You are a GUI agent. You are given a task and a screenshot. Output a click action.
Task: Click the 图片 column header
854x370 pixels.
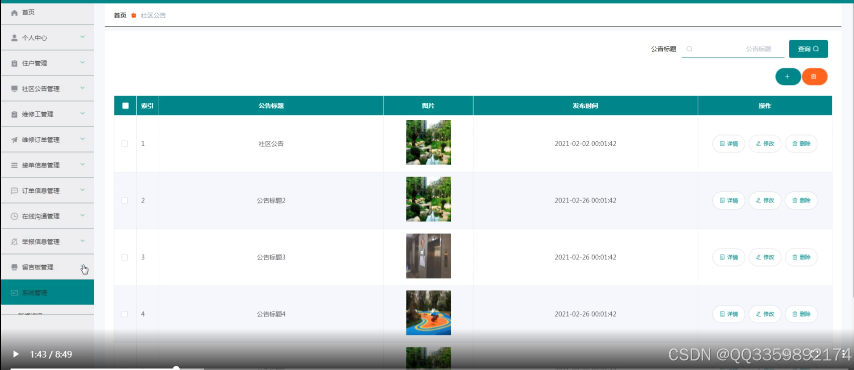pyautogui.click(x=429, y=106)
